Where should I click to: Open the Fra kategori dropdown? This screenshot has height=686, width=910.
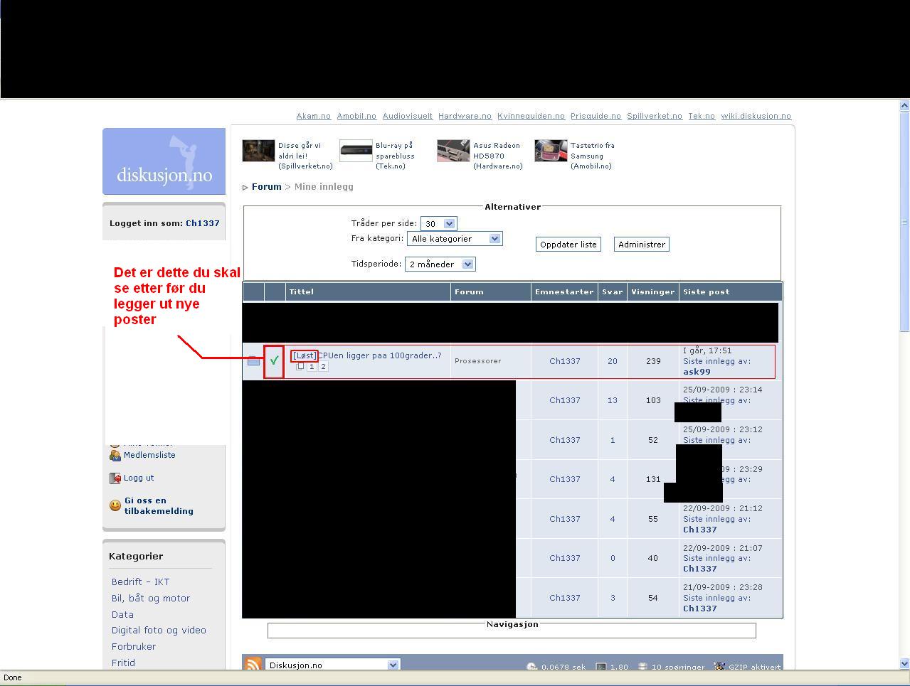pos(455,239)
